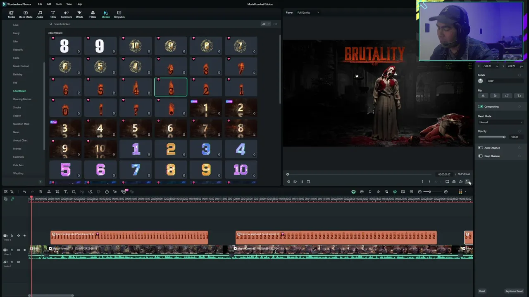Open the Media panel

coord(11,14)
